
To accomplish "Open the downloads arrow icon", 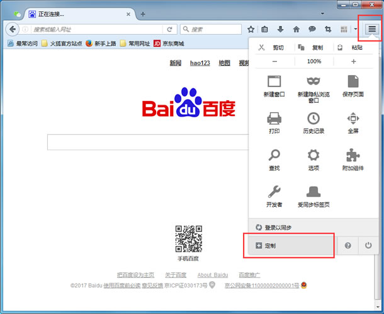I will [x=280, y=30].
